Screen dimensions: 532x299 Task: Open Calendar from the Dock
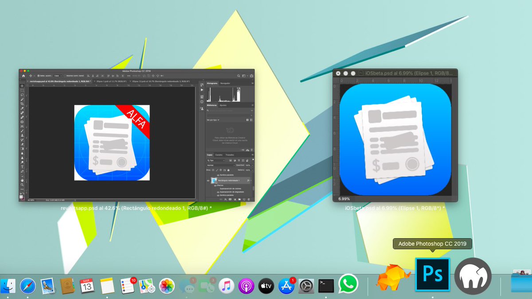coord(87,286)
